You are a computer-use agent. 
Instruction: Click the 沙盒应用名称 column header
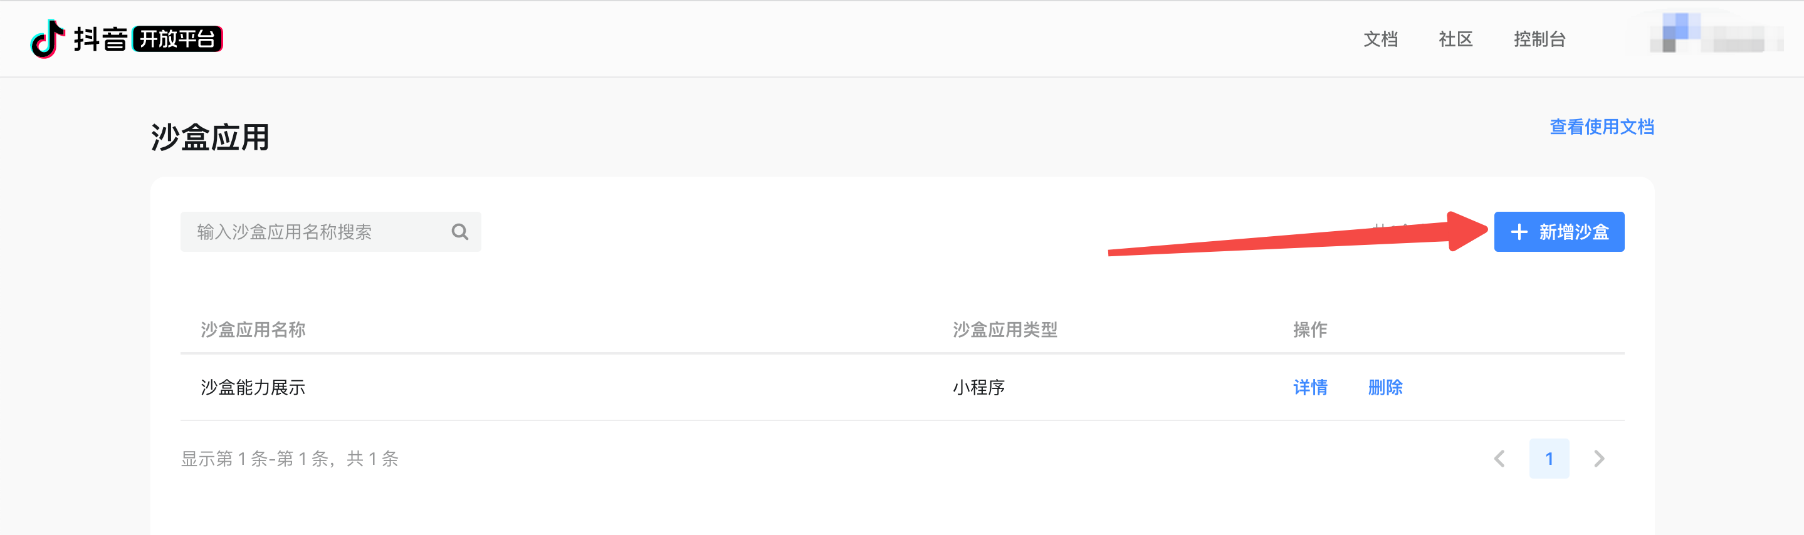(253, 329)
